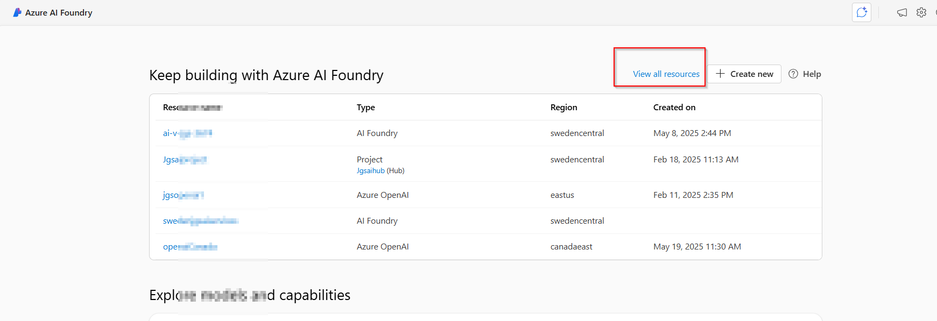Select the canadaeast region cell
The height and width of the screenshot is (321, 937).
tap(571, 247)
